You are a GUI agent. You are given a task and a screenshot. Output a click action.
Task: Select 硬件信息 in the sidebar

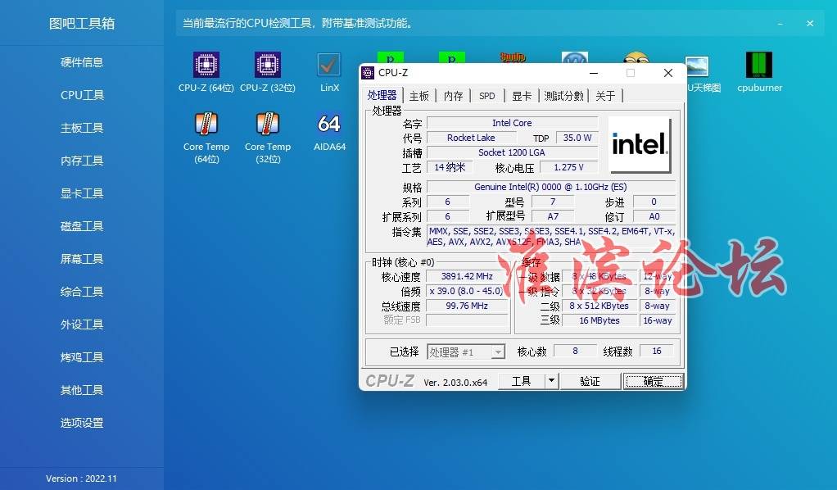coord(82,62)
